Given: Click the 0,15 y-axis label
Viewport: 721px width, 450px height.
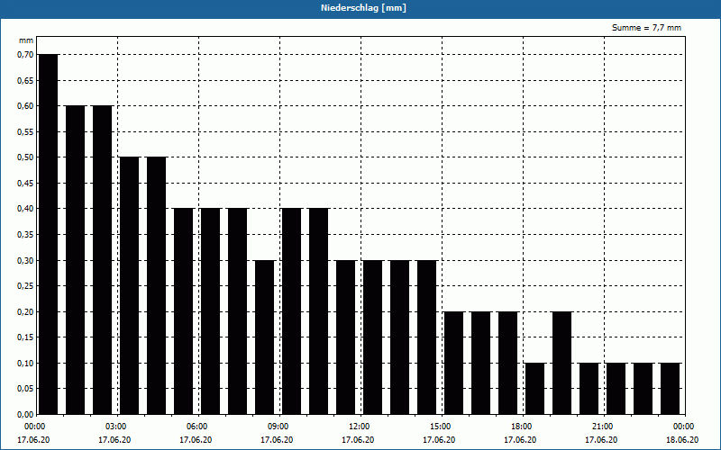Looking at the screenshot, I should click(26, 337).
